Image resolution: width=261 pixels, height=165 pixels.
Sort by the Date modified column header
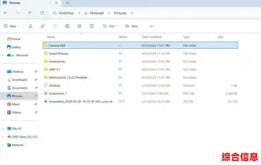point(151,37)
